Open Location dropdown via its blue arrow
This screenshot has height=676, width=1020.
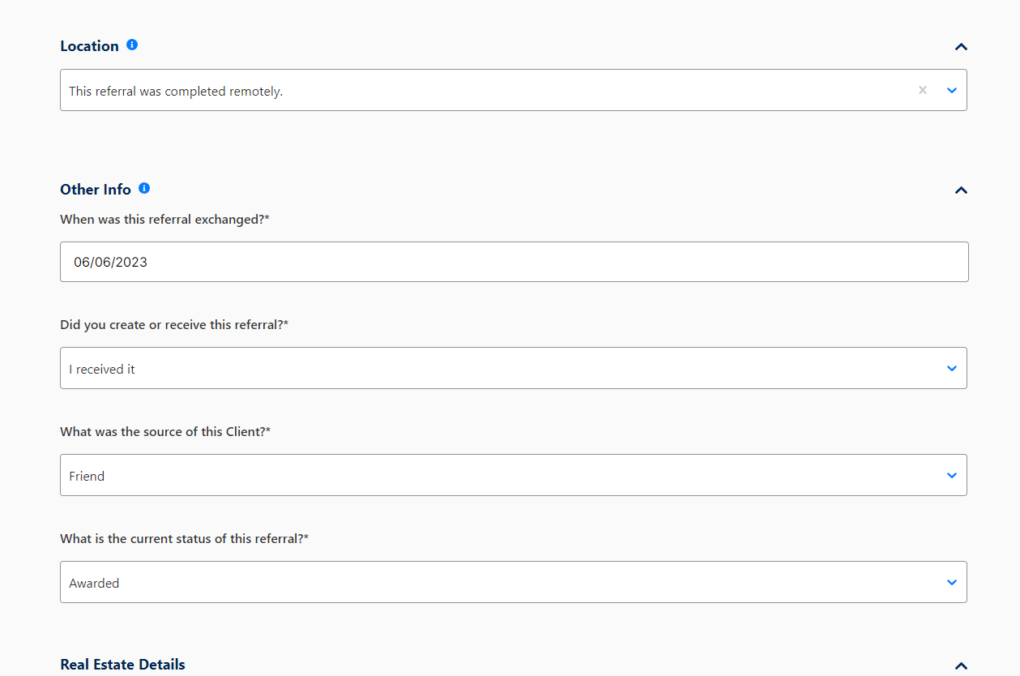click(x=952, y=90)
